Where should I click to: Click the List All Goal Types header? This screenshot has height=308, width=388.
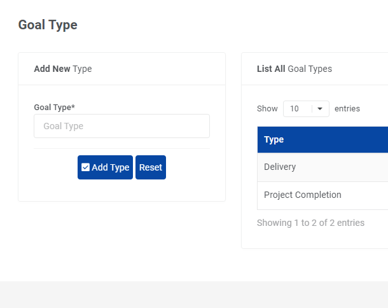click(x=294, y=69)
